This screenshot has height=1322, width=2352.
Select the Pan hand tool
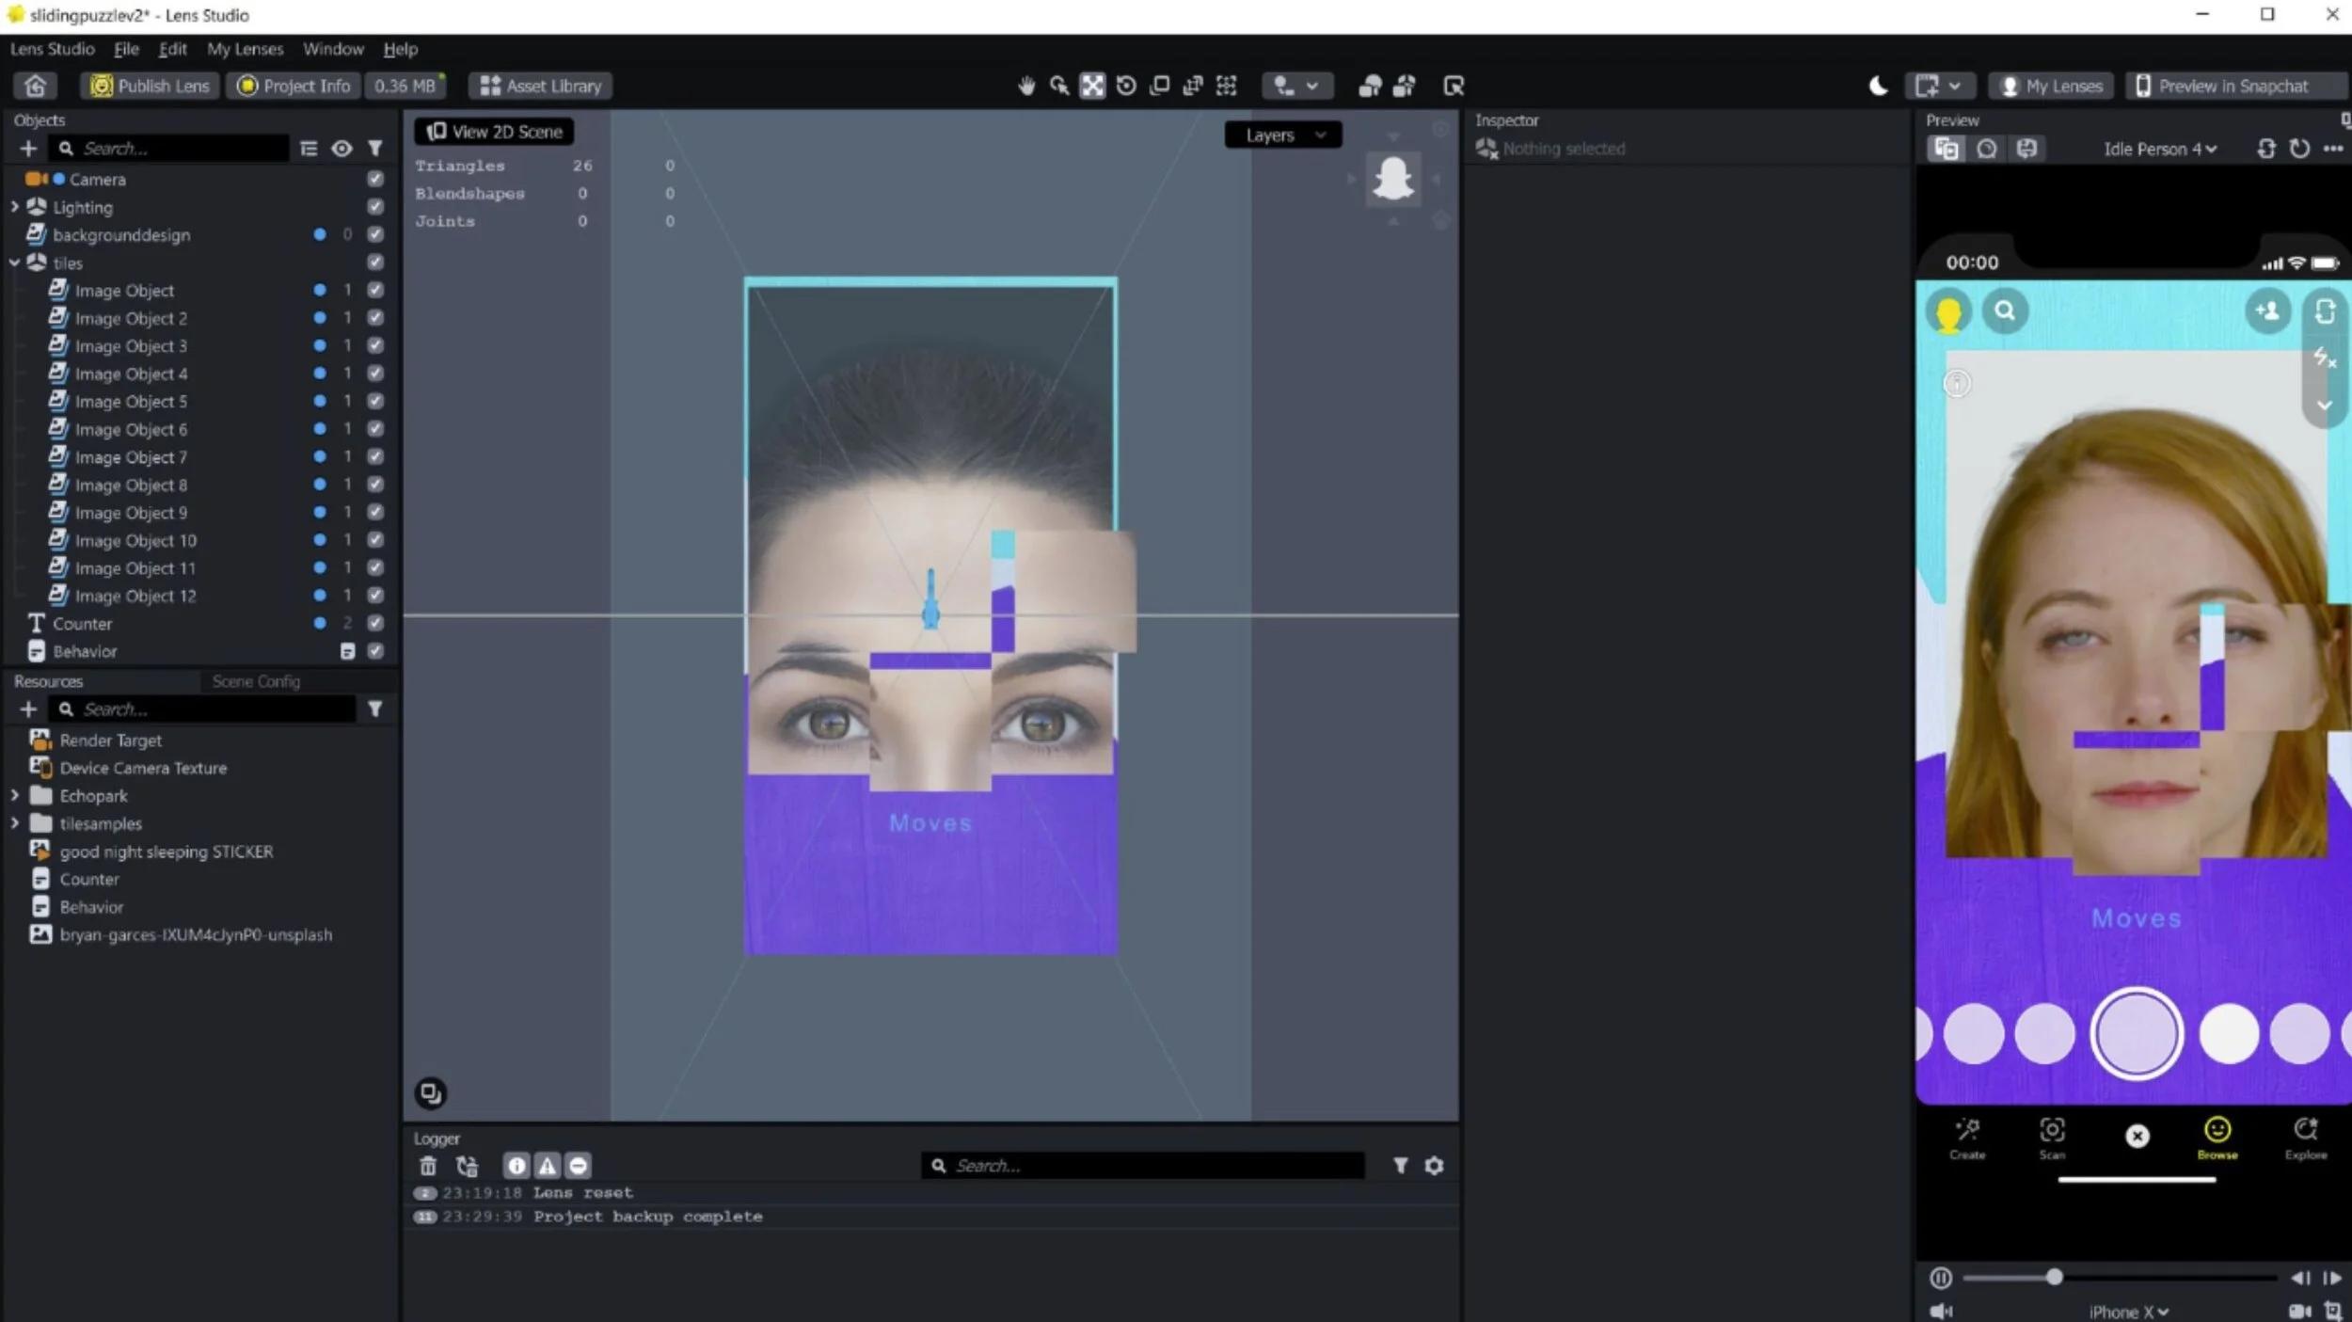1026,86
